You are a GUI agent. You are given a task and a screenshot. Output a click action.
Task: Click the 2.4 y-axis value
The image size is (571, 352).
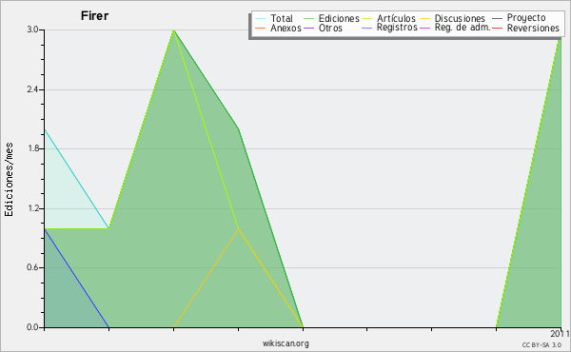coord(32,89)
